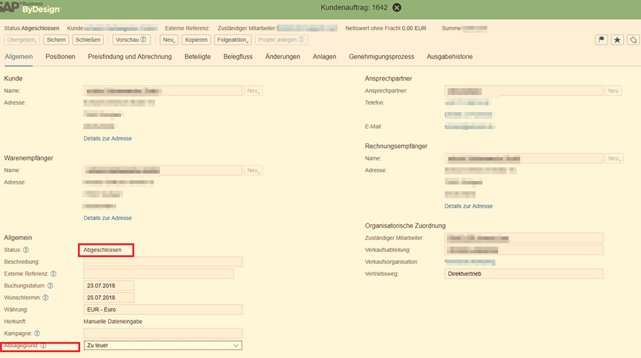The width and height of the screenshot is (641, 358).
Task: Click Neu button next to Ansprechpartner
Action: pos(613,91)
